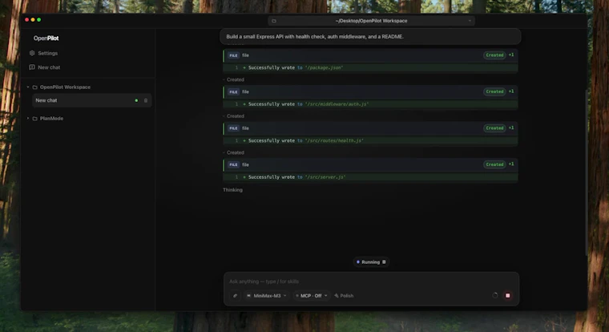Collapse the Created section above the auth.js card

point(233,79)
